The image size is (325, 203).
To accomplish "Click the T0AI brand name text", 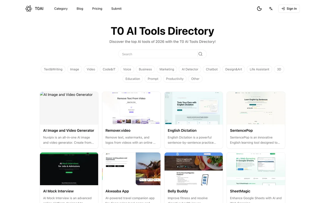I will (x=39, y=9).
